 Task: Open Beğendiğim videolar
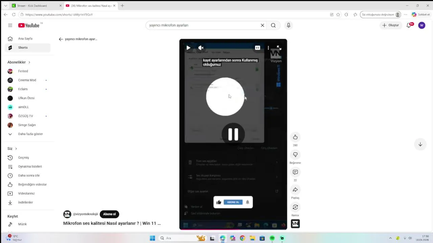tap(28, 185)
